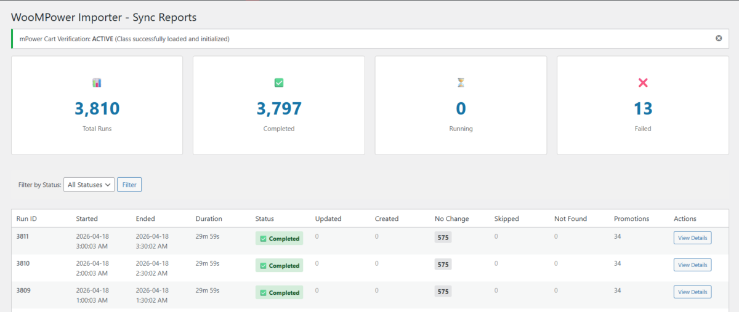
Task: Click the 34 promotions value in run 3810
Action: pos(618,263)
